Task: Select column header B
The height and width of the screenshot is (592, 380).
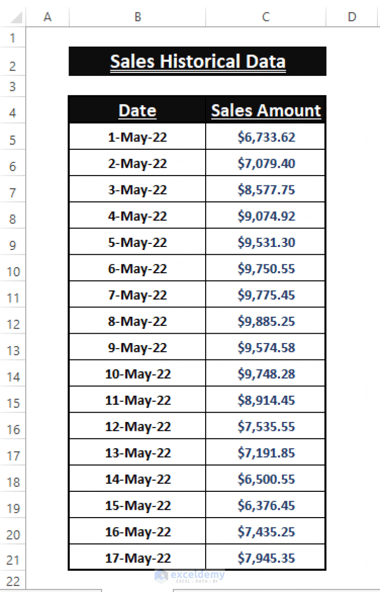Action: 137,16
